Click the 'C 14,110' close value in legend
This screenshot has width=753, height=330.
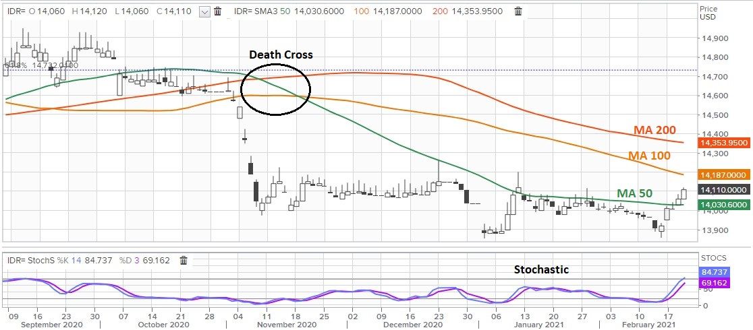(x=175, y=11)
